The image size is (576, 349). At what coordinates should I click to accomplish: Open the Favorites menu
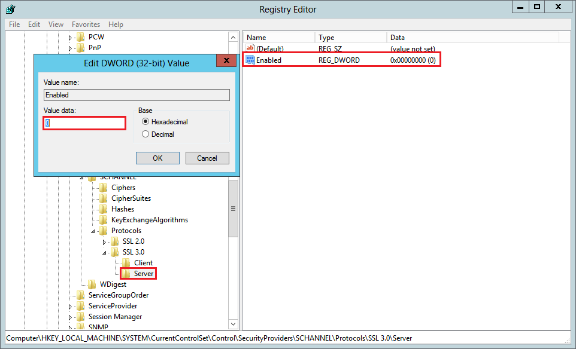(86, 25)
